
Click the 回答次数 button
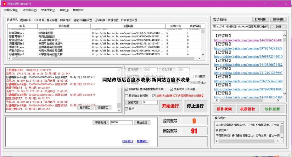click(x=133, y=102)
